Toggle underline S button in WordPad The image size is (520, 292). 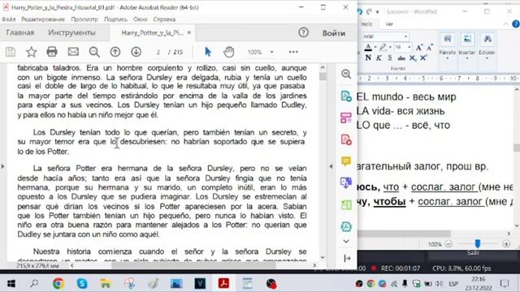click(390, 58)
